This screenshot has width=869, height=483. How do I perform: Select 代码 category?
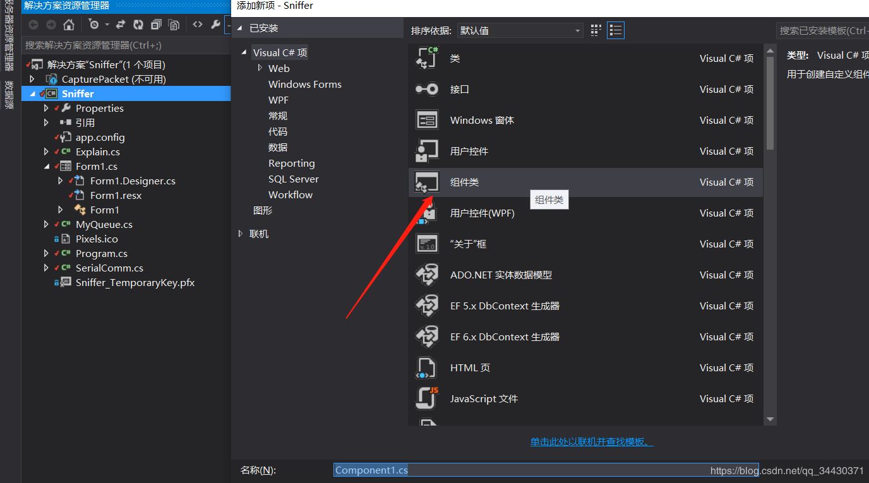[x=278, y=131]
